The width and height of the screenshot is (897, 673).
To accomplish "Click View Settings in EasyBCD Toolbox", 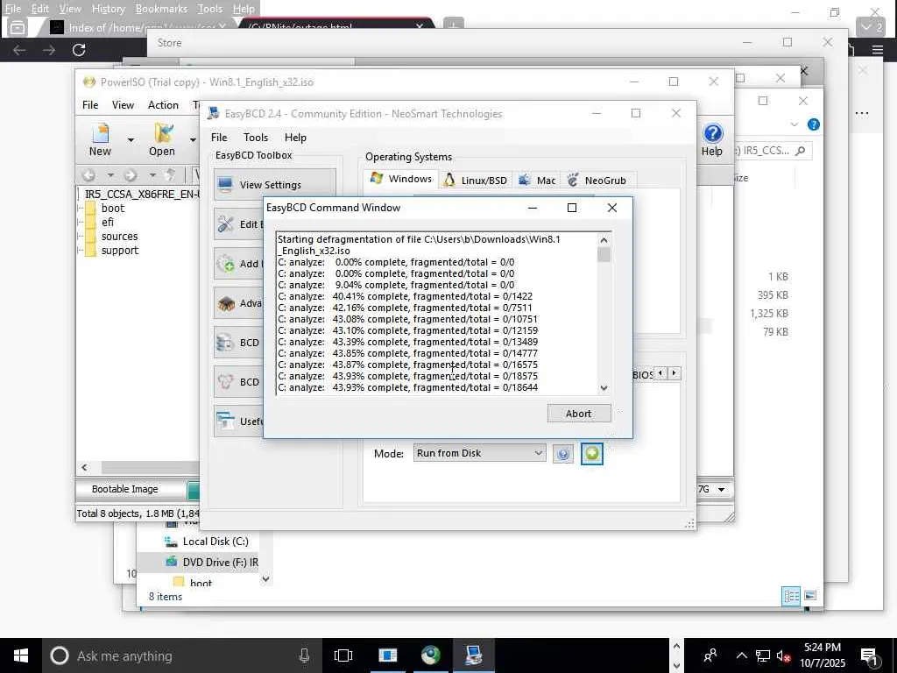I will coord(275,185).
